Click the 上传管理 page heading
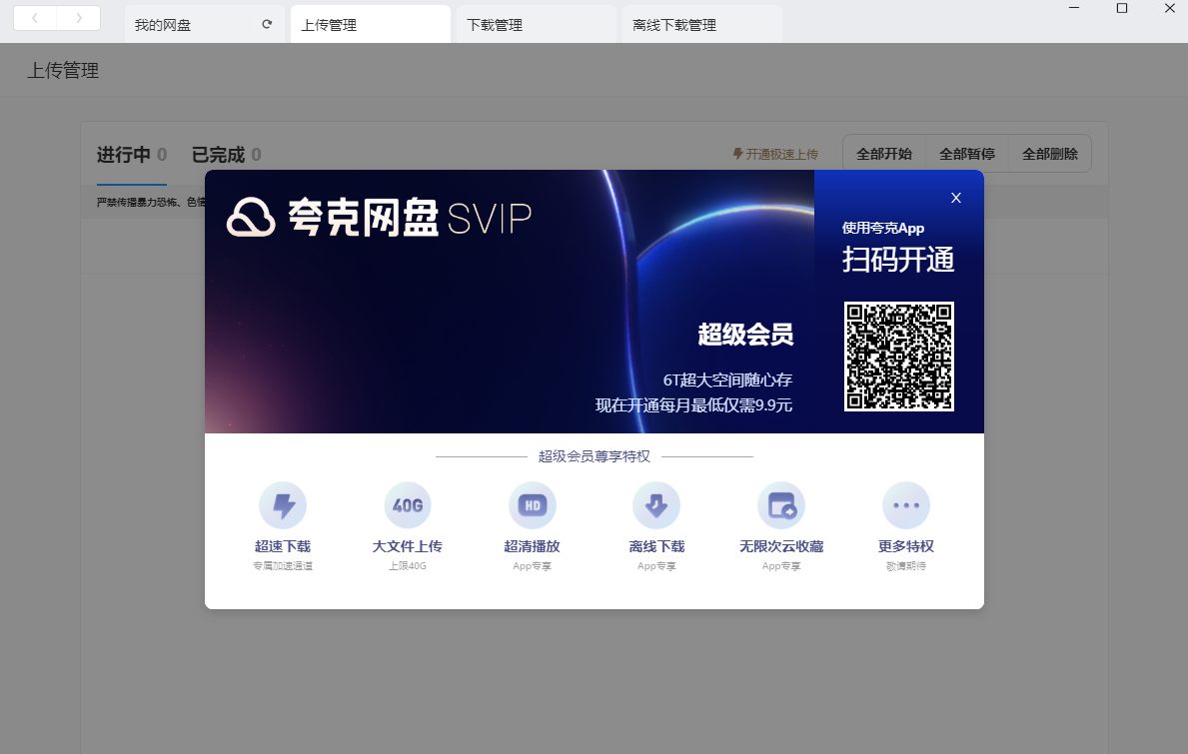The image size is (1188, 754). click(64, 70)
